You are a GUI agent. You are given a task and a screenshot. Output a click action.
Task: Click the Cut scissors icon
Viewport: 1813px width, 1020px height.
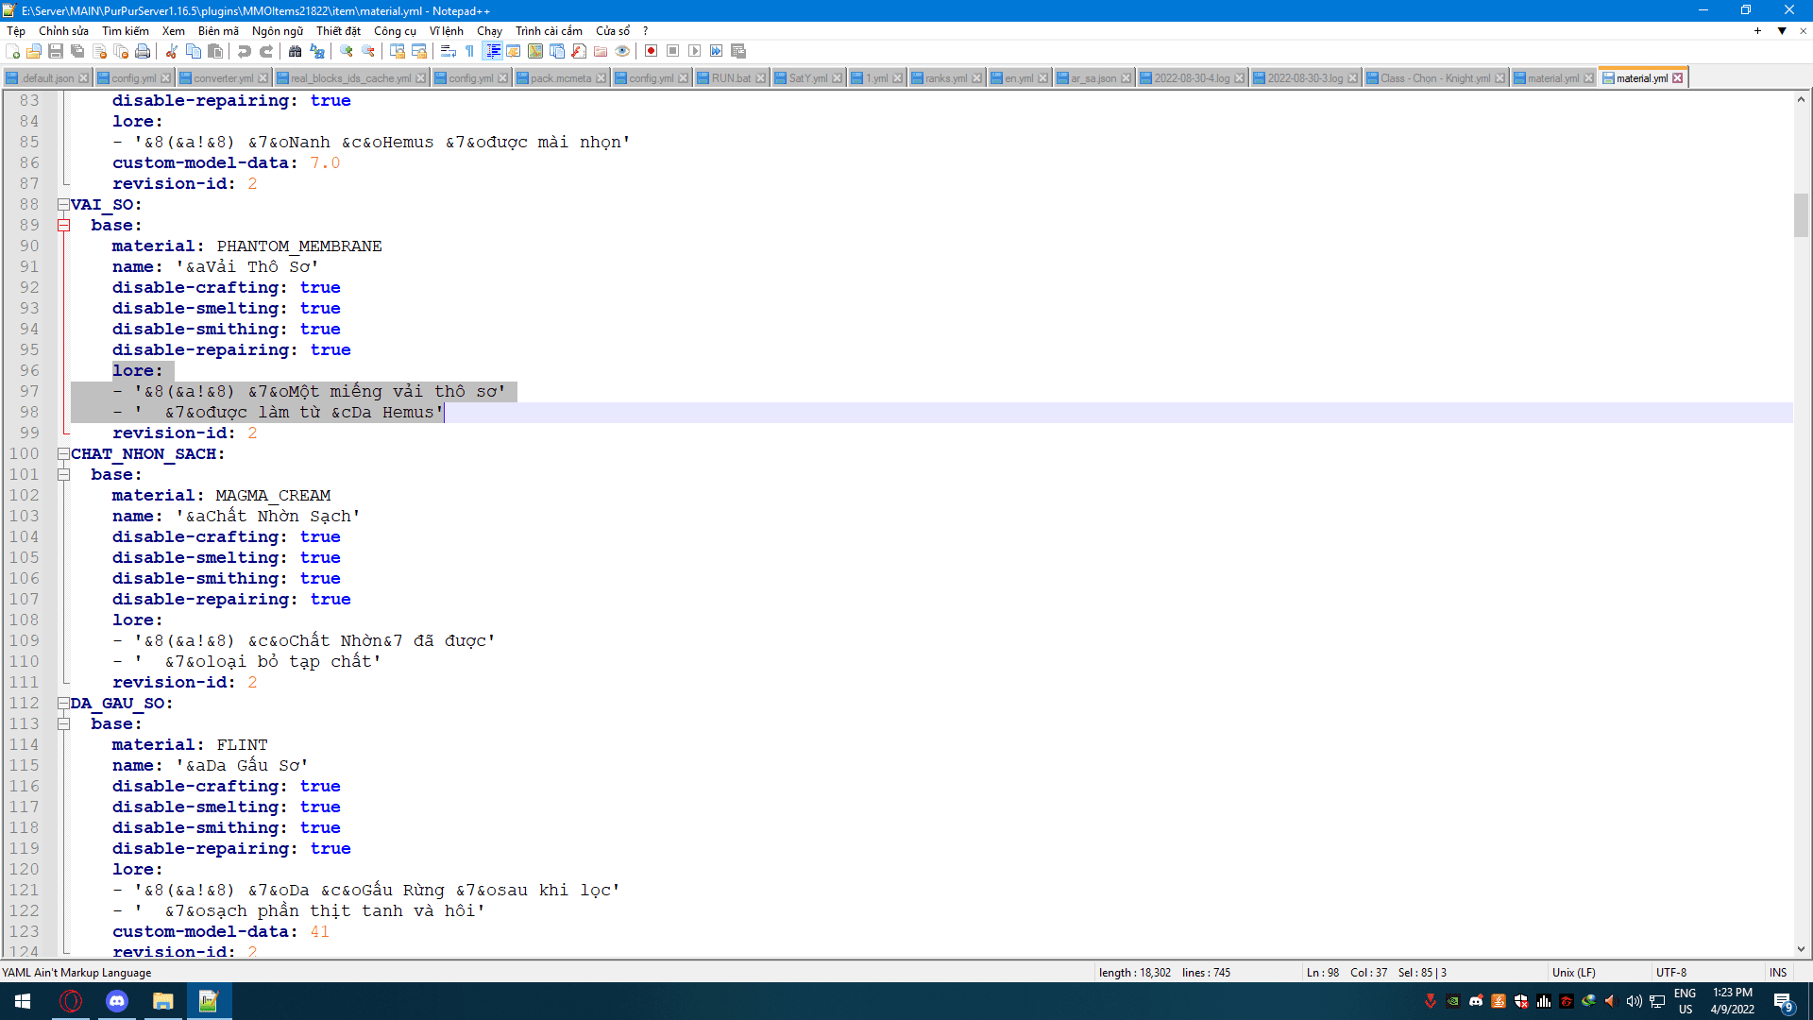(x=172, y=51)
